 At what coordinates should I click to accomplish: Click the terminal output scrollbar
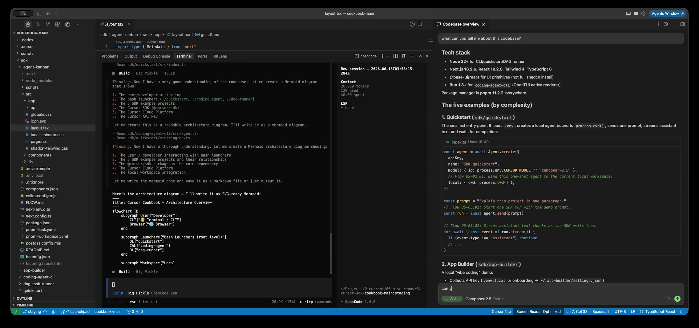pyautogui.click(x=331, y=253)
